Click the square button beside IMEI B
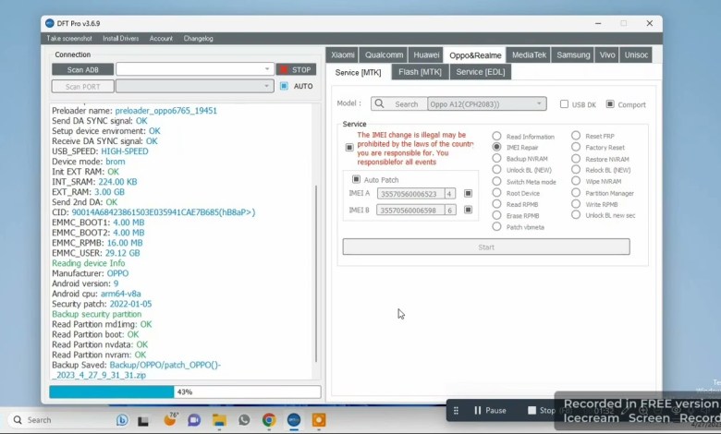 pos(469,211)
